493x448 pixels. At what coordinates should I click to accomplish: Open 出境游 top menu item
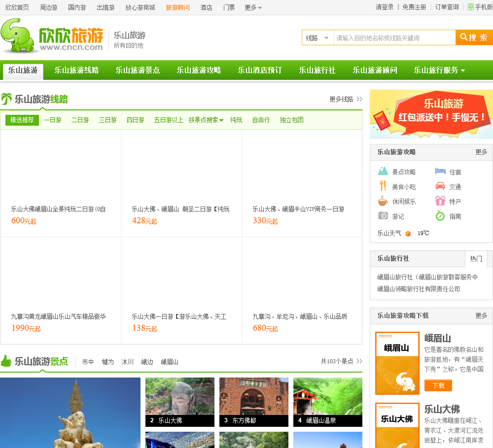click(106, 7)
